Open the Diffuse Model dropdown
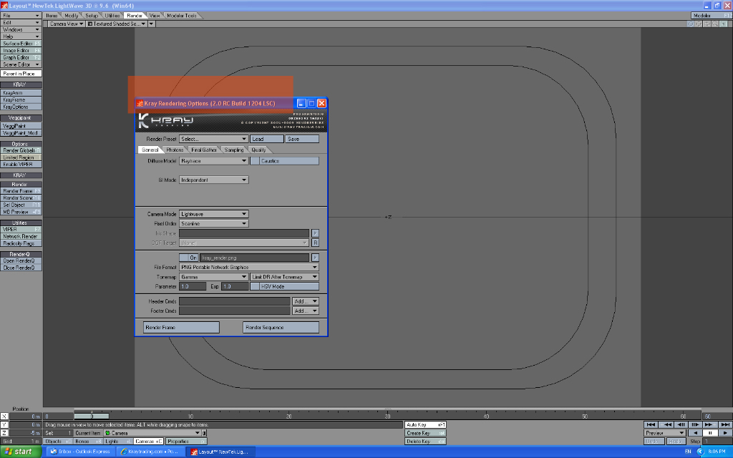Screen dimensions: 733x458 coord(213,161)
